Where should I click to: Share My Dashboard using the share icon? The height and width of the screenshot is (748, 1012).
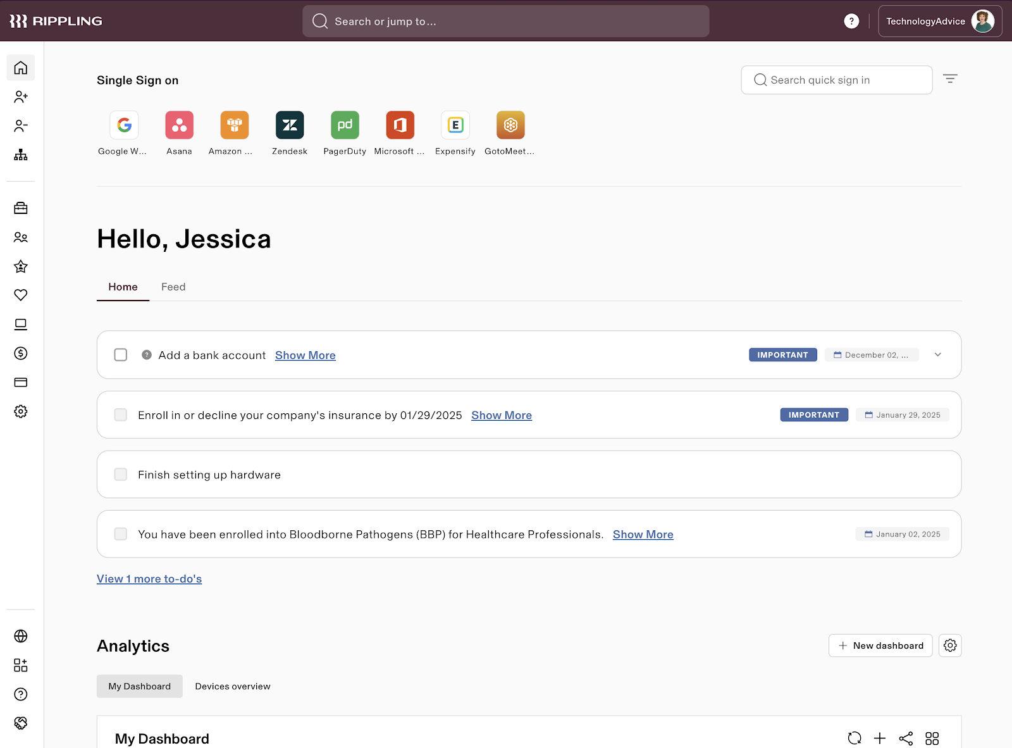click(x=906, y=738)
